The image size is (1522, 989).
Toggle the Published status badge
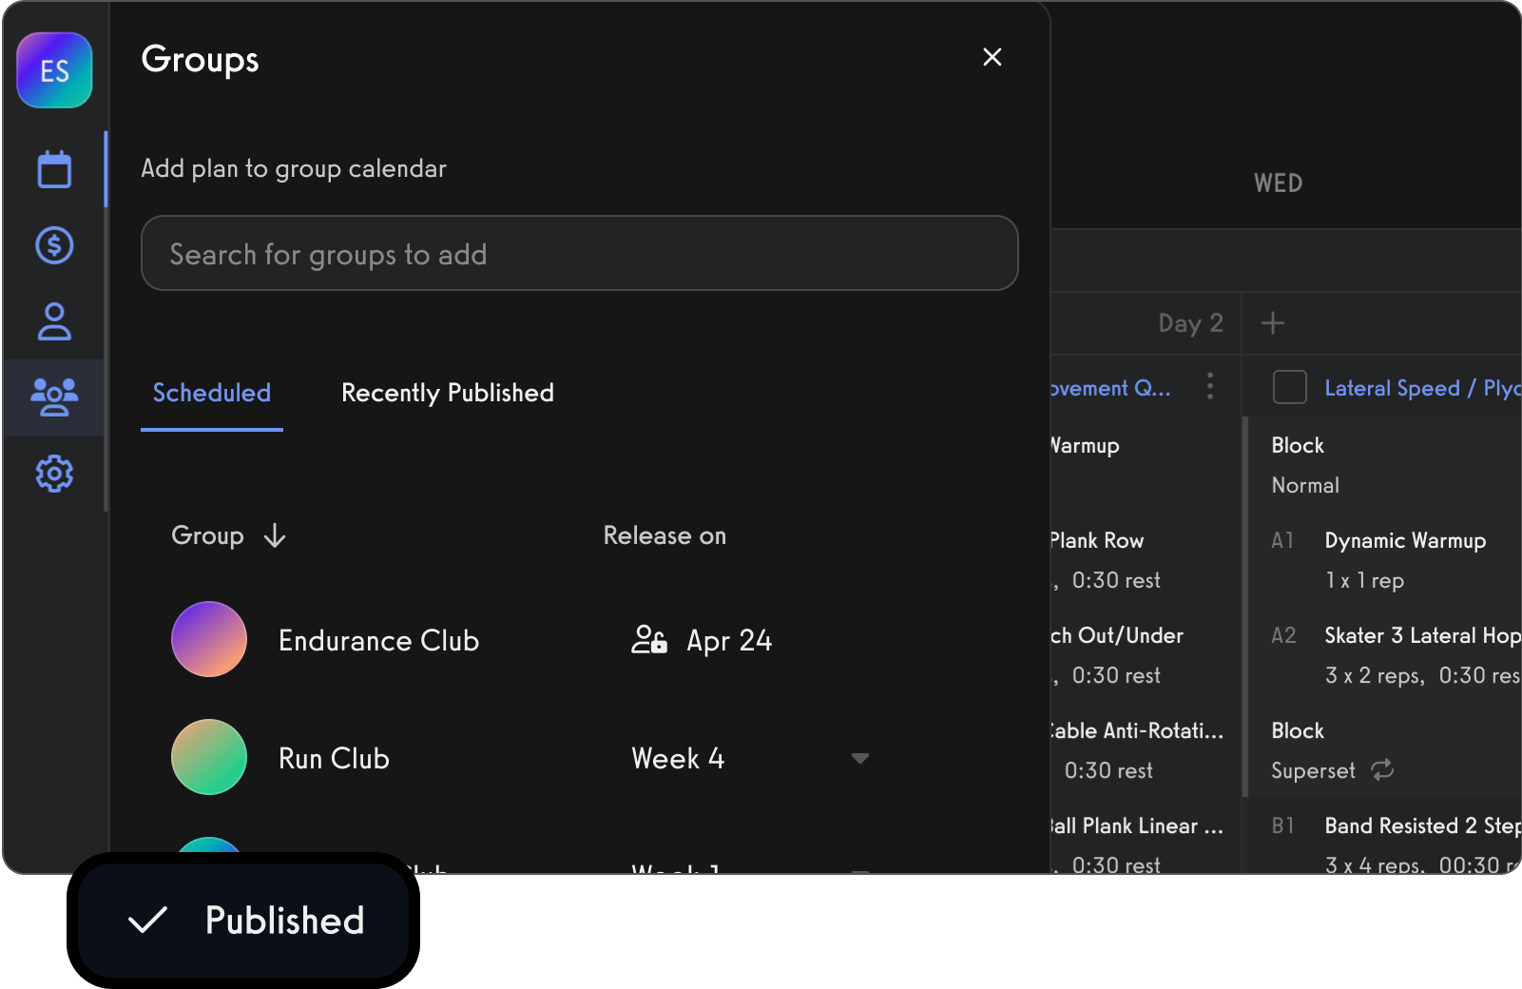click(242, 919)
